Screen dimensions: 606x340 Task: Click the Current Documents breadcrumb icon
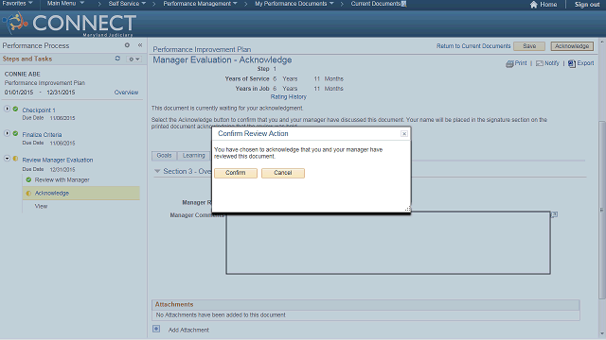pyautogui.click(x=404, y=4)
